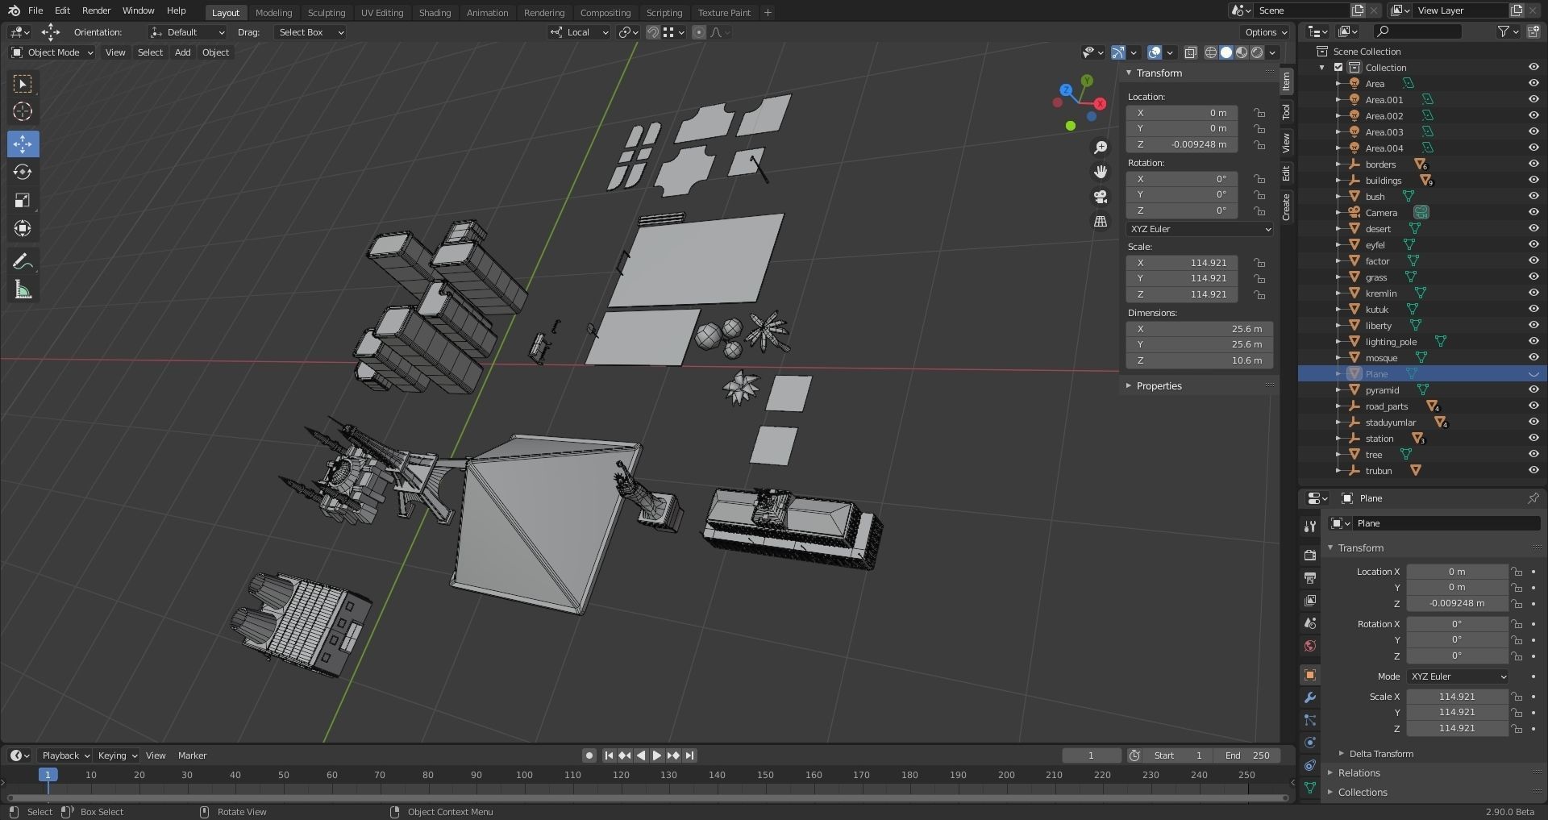Image resolution: width=1548 pixels, height=820 pixels.
Task: Jump to timeline start frame
Action: point(609,755)
